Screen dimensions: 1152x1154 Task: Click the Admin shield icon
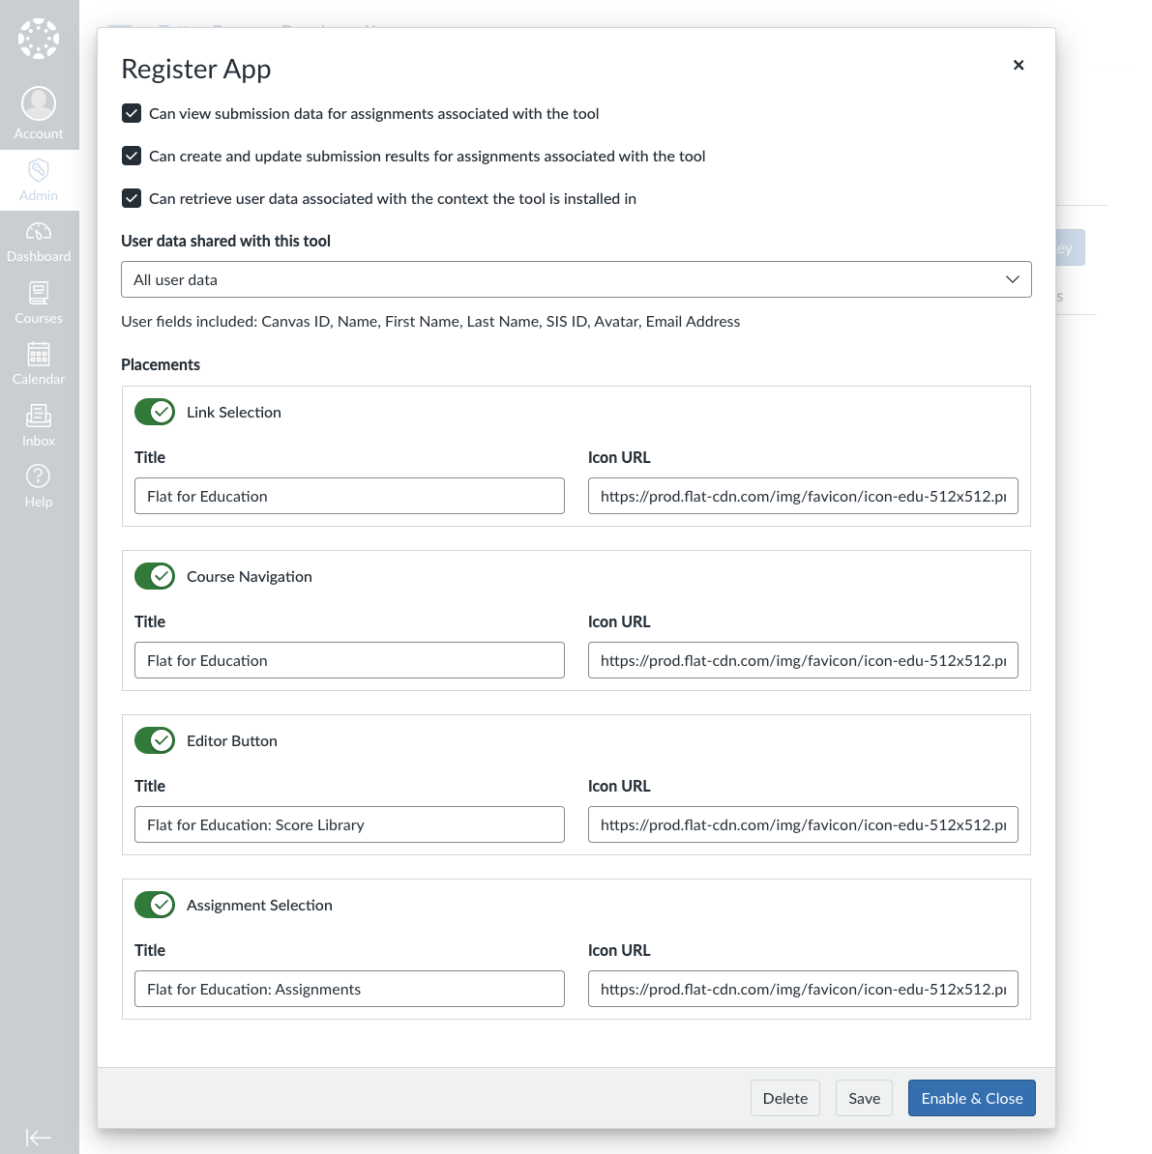tap(39, 171)
